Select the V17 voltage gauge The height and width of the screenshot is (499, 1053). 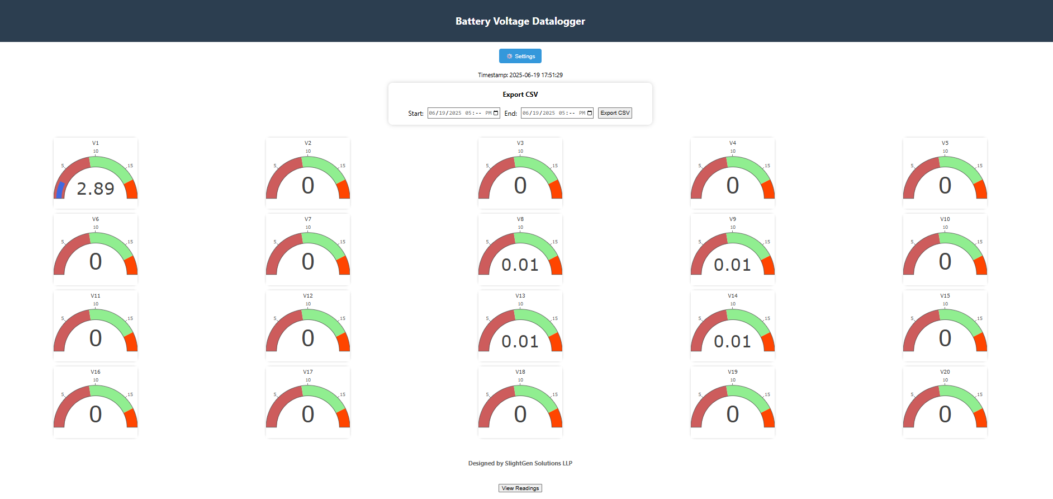coord(308,402)
